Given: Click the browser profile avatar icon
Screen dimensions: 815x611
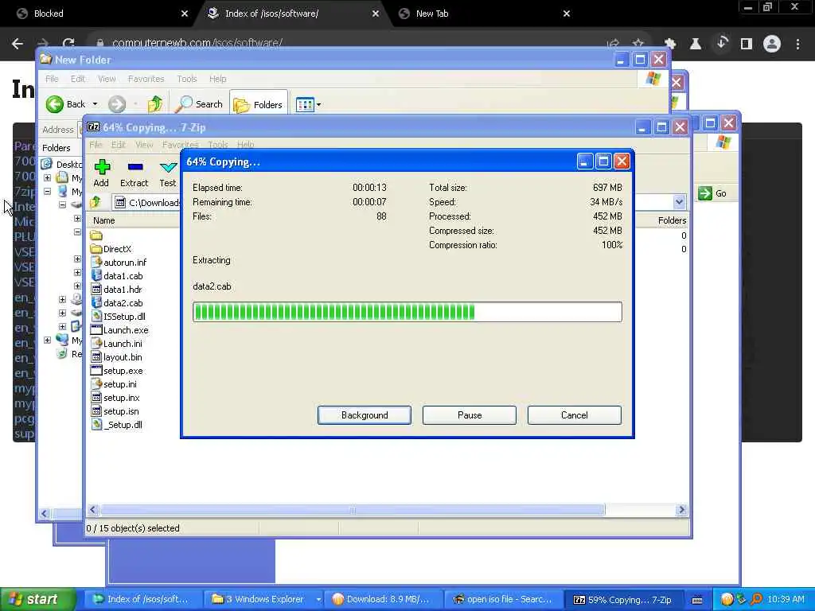Looking at the screenshot, I should (772, 44).
